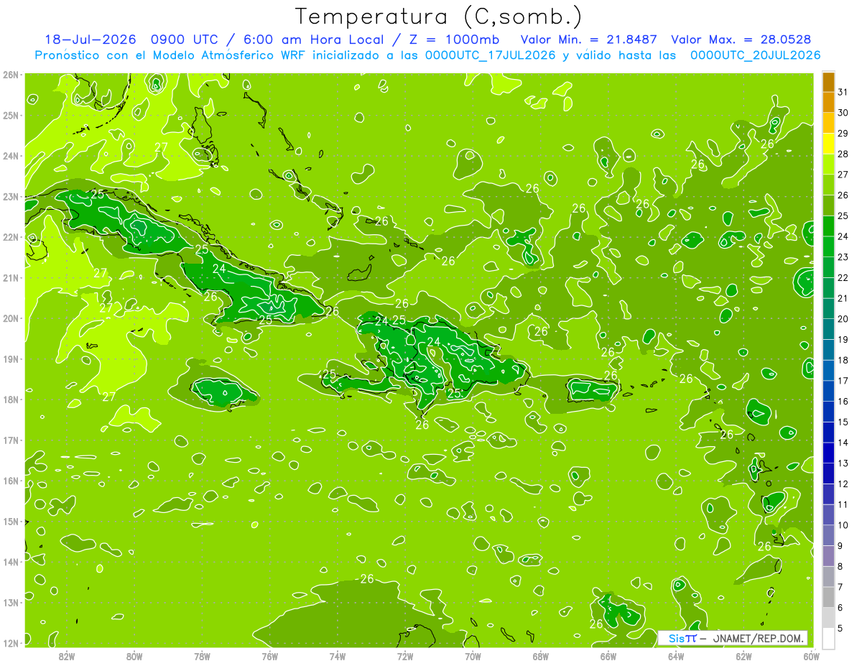
Task: Click the legend value '18'
Action: tap(843, 360)
